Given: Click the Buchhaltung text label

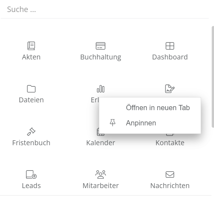Looking at the screenshot, I should click(101, 57).
